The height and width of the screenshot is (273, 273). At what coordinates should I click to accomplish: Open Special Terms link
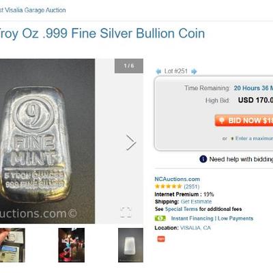[x=182, y=209]
